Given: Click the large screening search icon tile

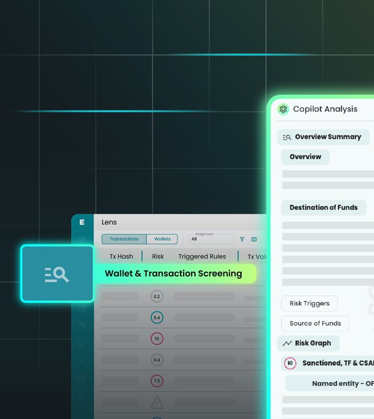Looking at the screenshot, I should 57,274.
